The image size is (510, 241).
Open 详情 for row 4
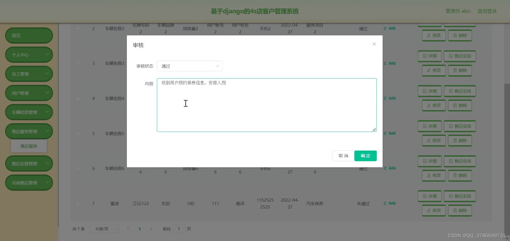(430, 91)
